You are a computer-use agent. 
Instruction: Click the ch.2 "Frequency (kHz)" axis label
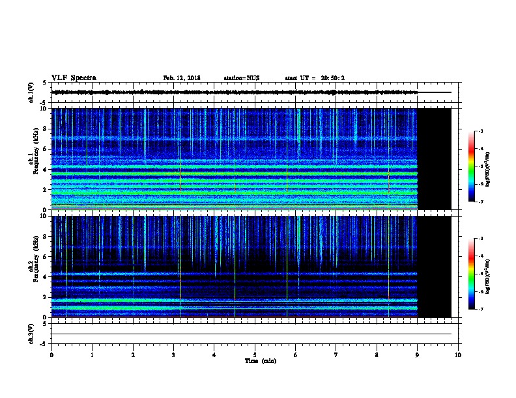36,259
